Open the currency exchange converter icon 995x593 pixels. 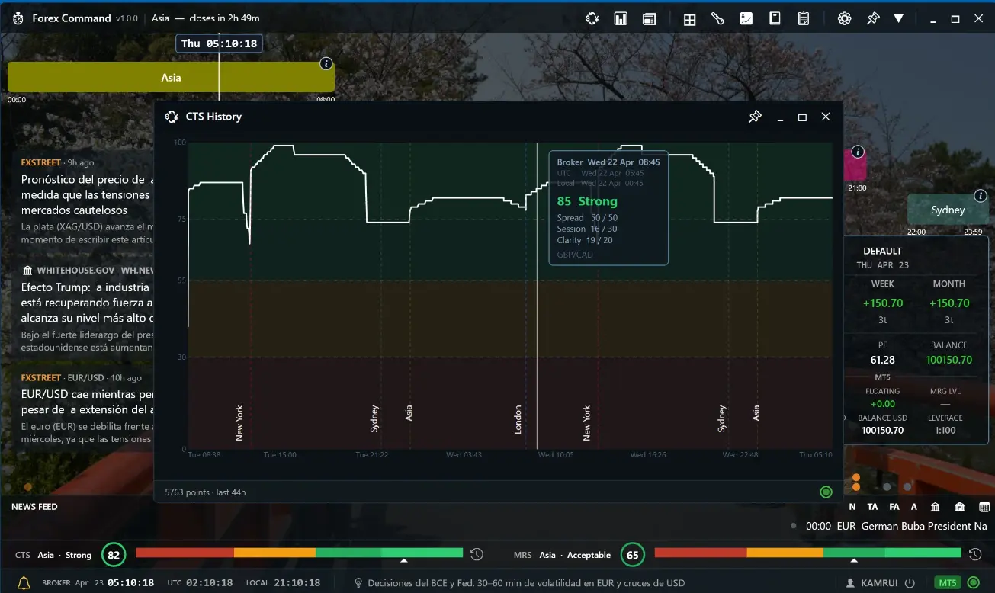click(x=592, y=18)
